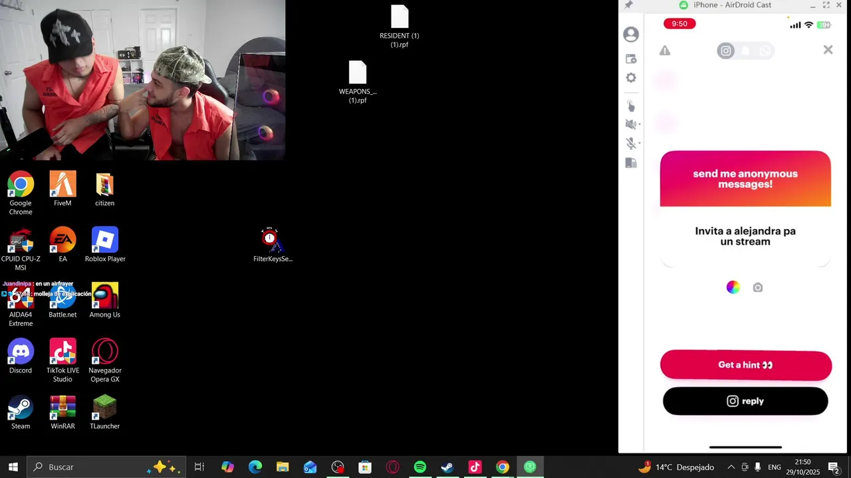The image size is (851, 478).
Task: Open AirDroid Cast settings gear
Action: (x=631, y=78)
